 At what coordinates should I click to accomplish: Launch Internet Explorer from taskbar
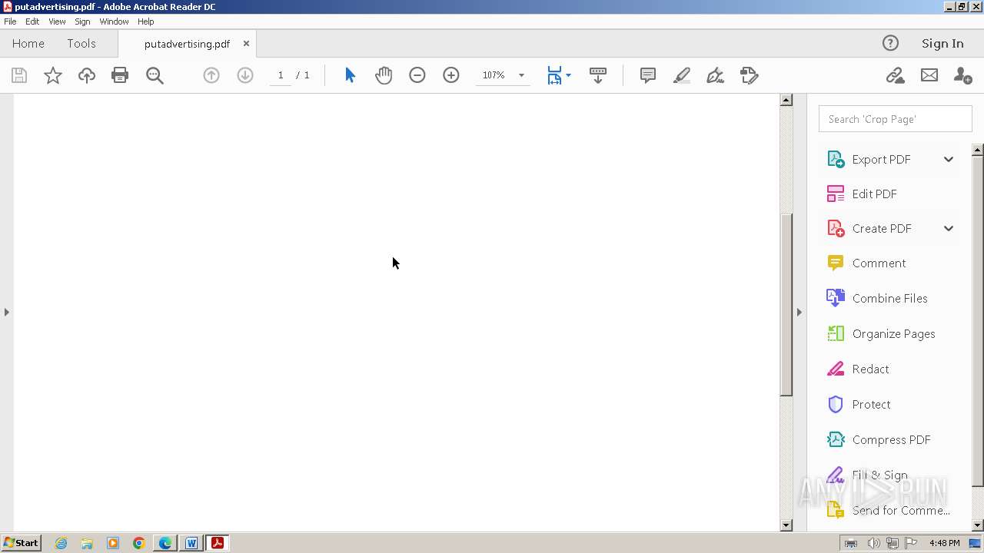(61, 543)
